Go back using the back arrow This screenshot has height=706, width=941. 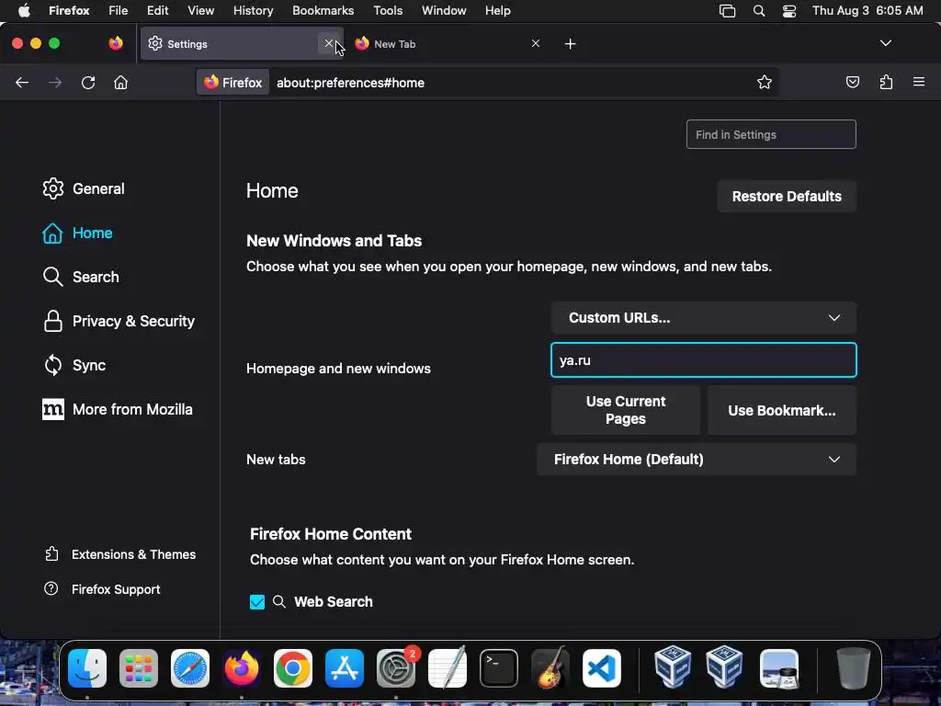pyautogui.click(x=22, y=82)
